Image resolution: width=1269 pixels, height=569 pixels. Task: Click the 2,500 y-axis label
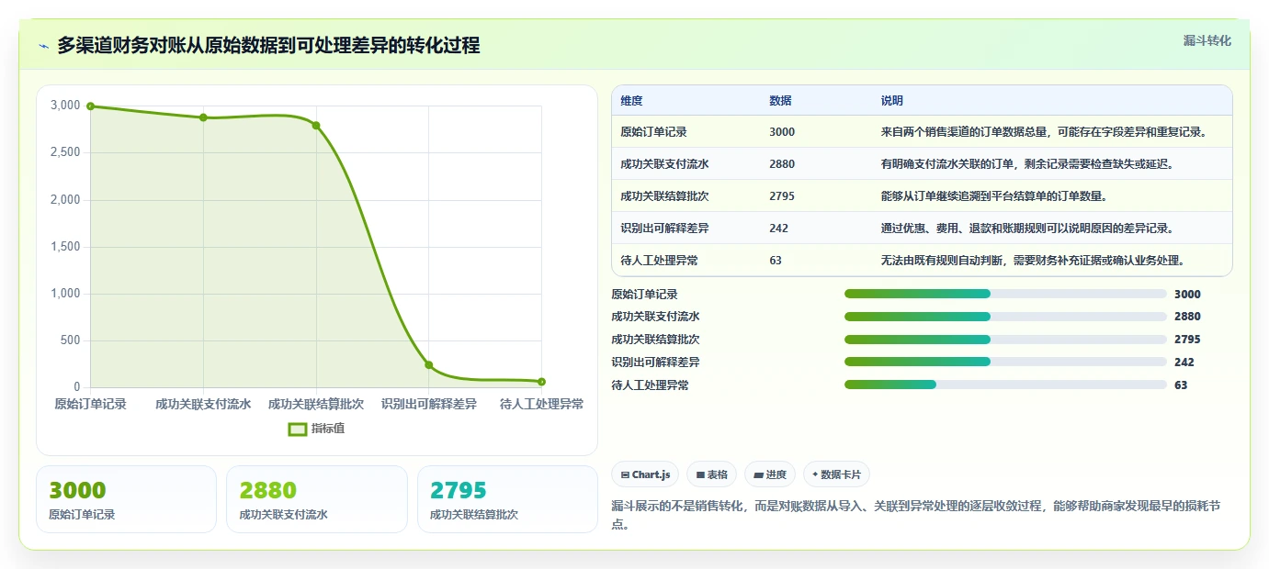(x=65, y=152)
